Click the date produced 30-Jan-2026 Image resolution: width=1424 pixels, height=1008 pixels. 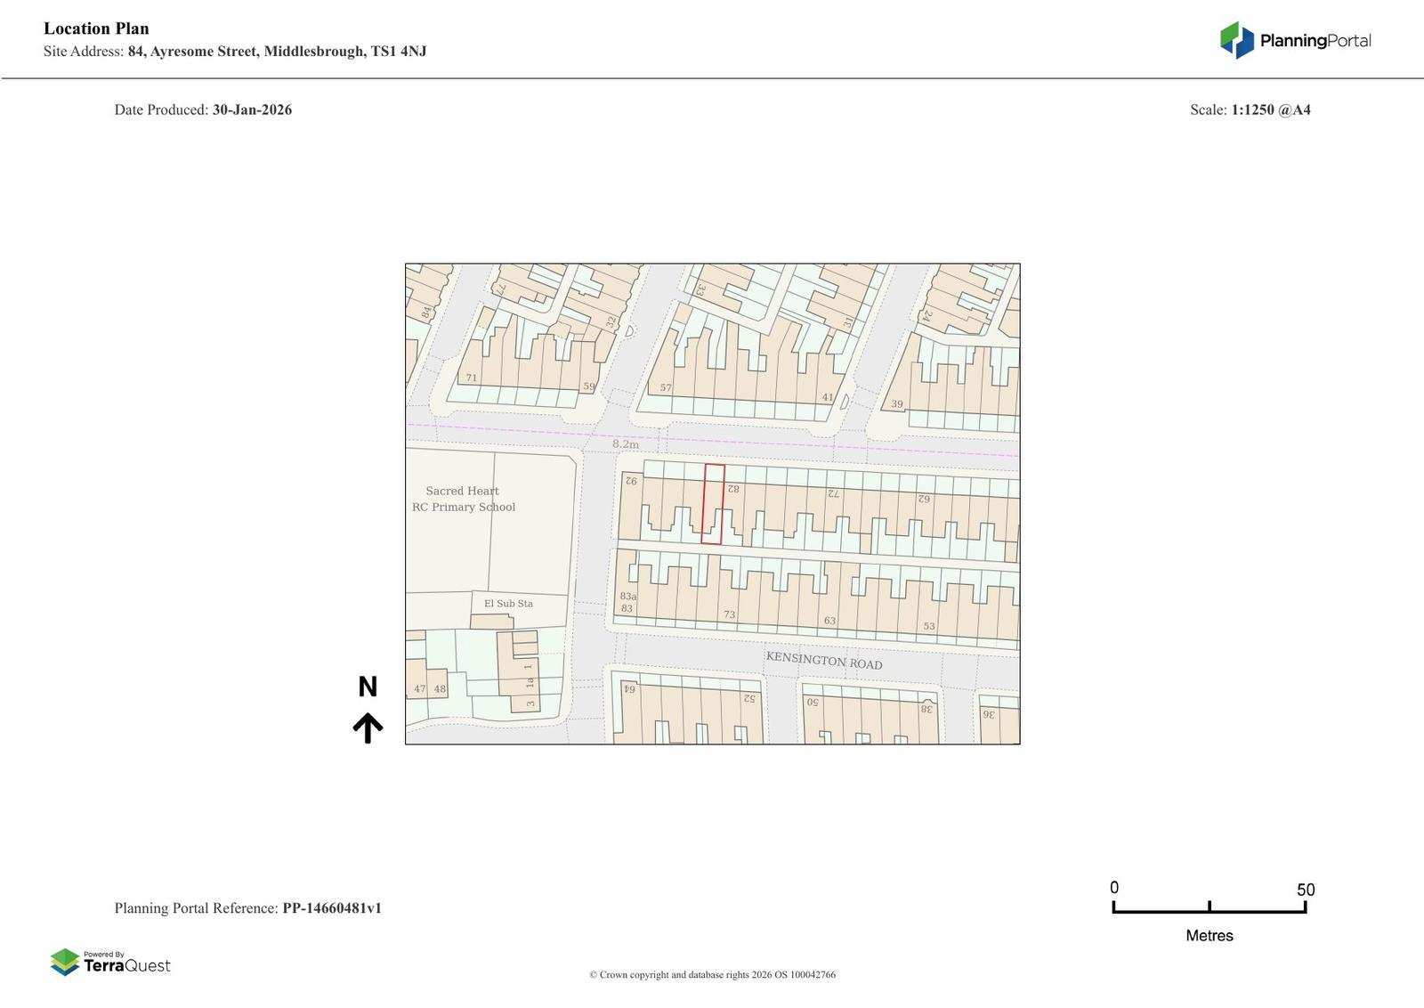252,110
